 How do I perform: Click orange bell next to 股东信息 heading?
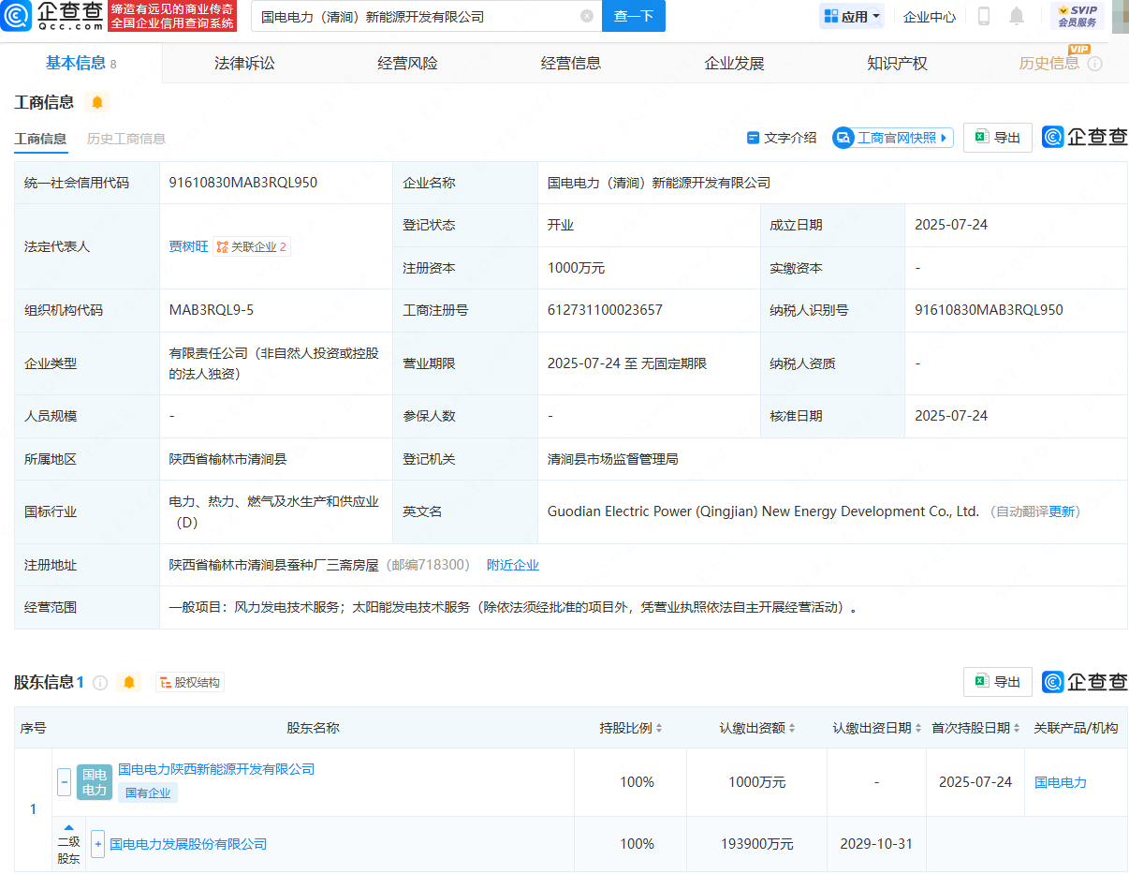coord(129,682)
